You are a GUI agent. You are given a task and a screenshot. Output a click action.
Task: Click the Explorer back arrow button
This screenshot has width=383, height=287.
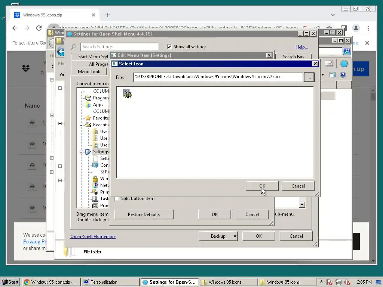[61, 52]
